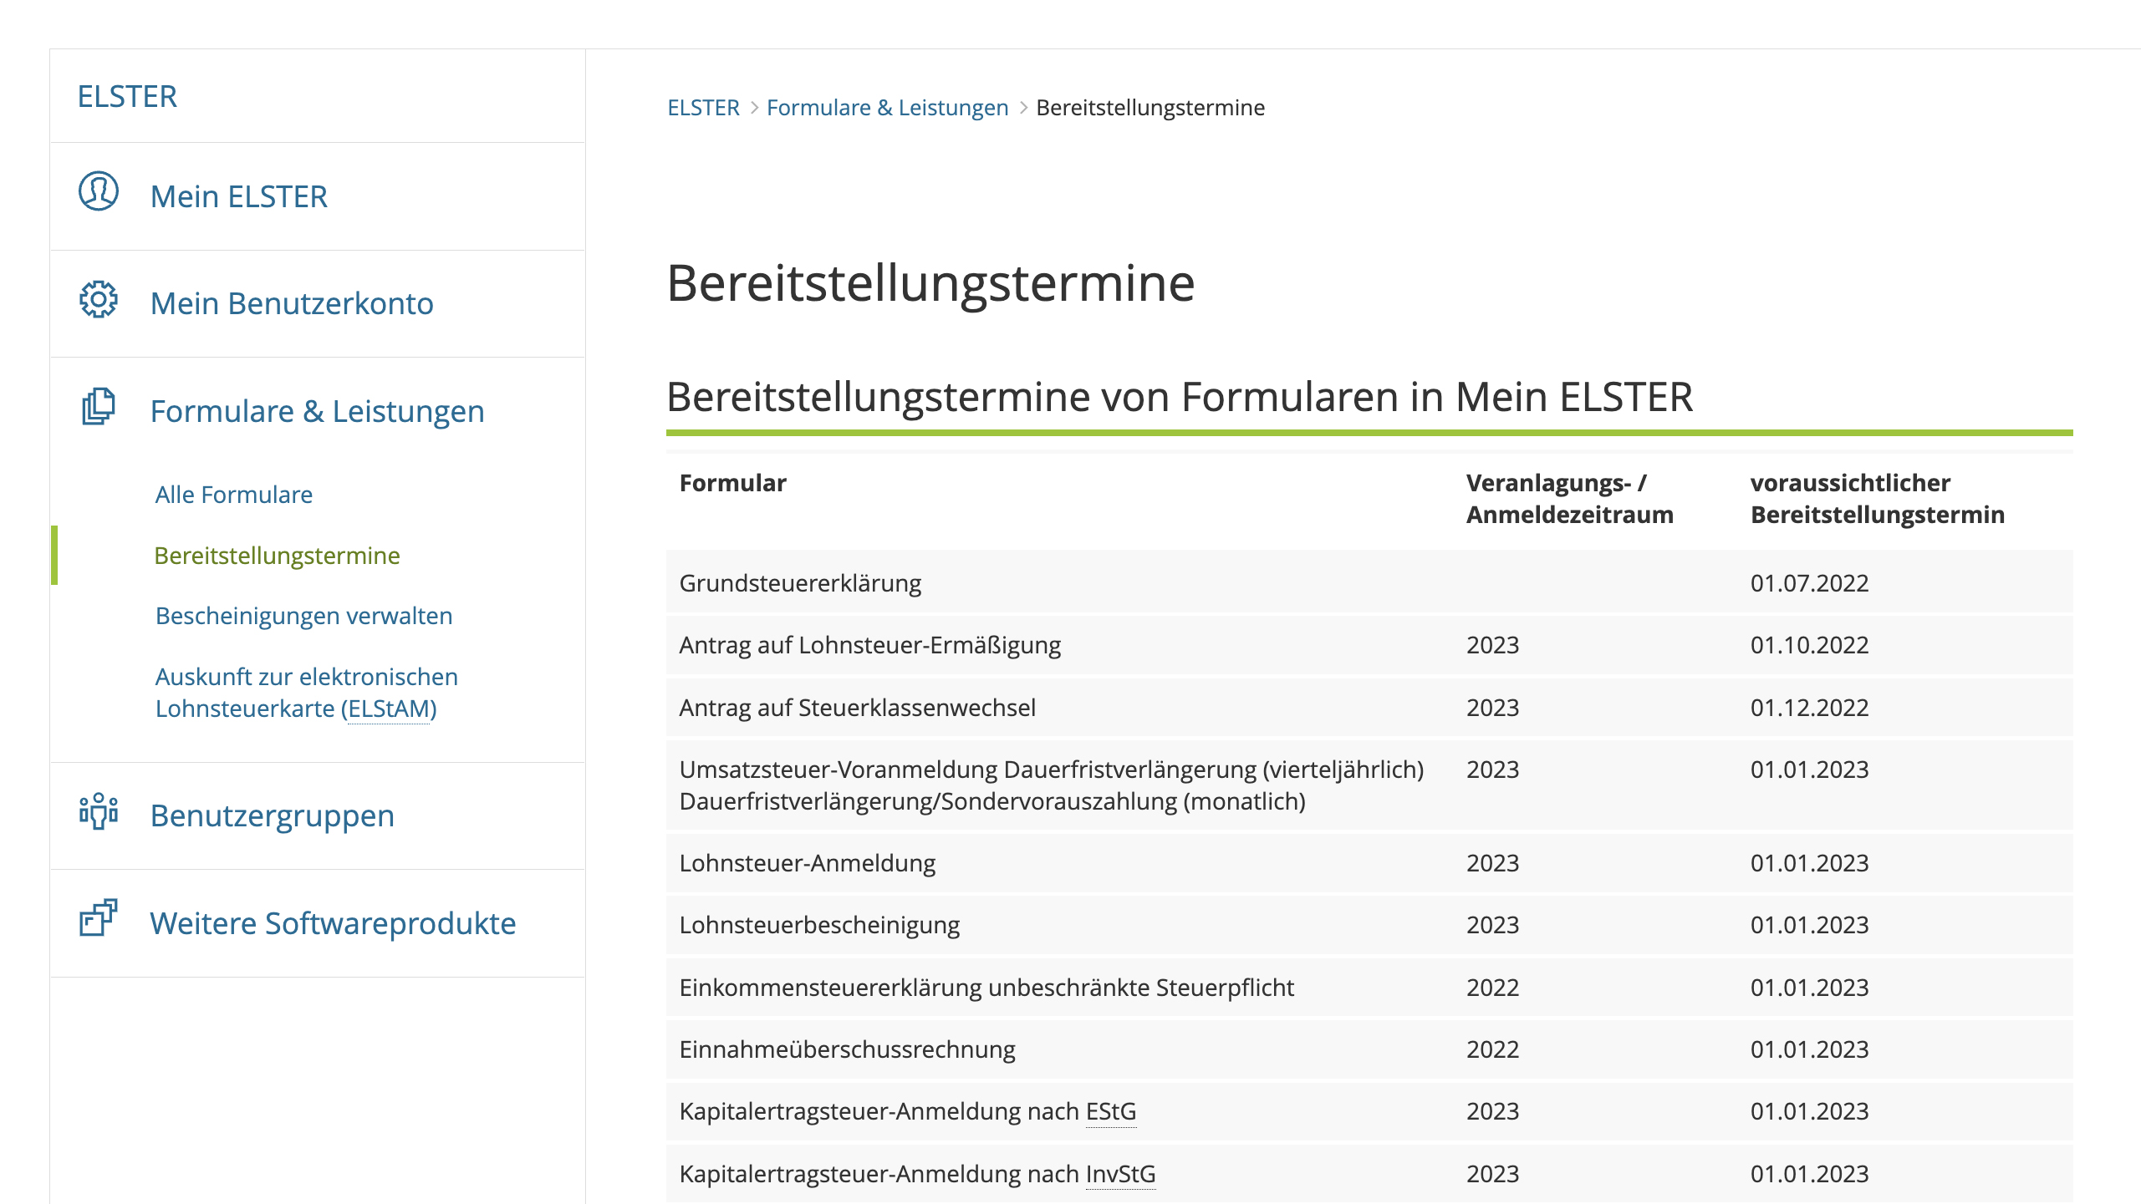Navigate to Alle Formulare

point(233,495)
